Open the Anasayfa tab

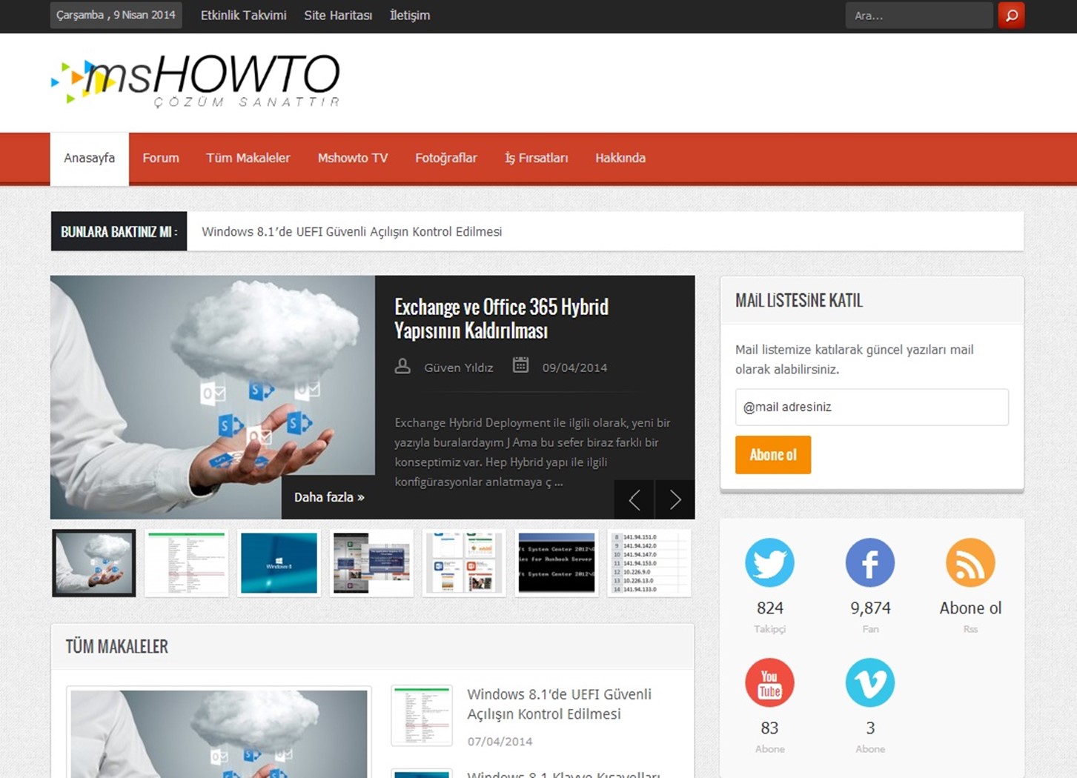pyautogui.click(x=89, y=158)
